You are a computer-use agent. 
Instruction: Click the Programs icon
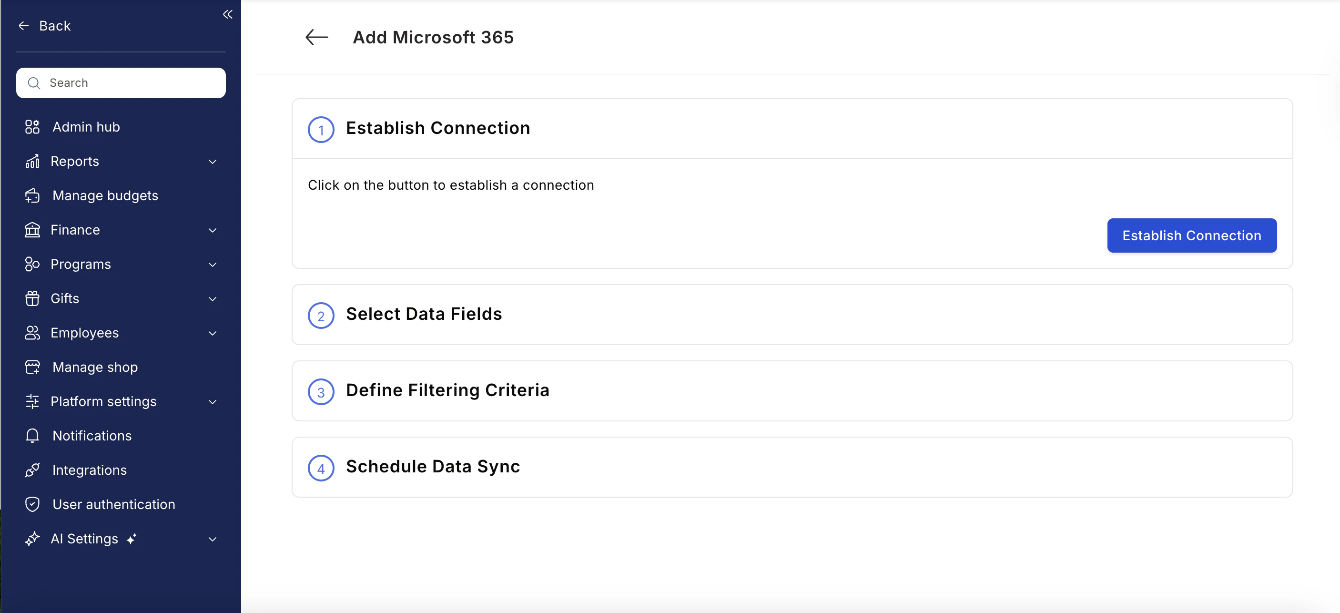tap(32, 264)
